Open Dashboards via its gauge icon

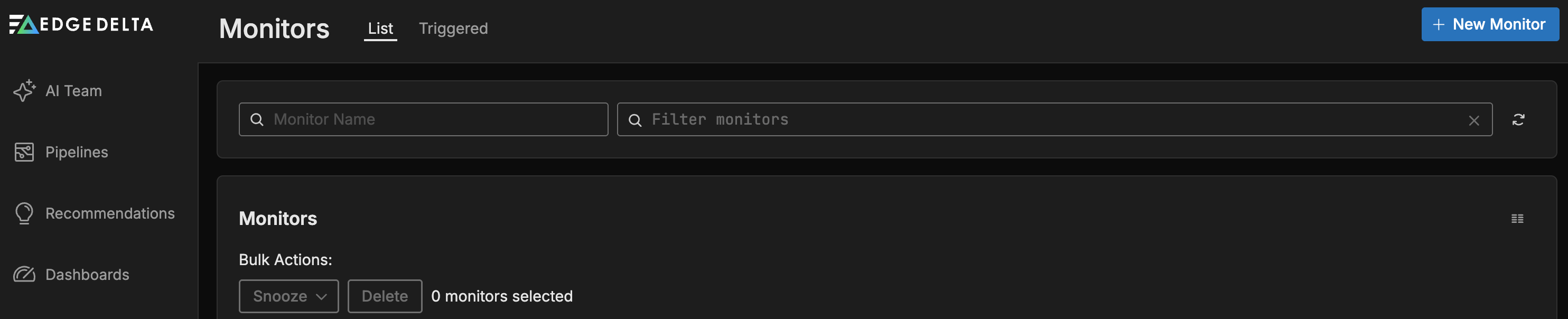pos(24,275)
